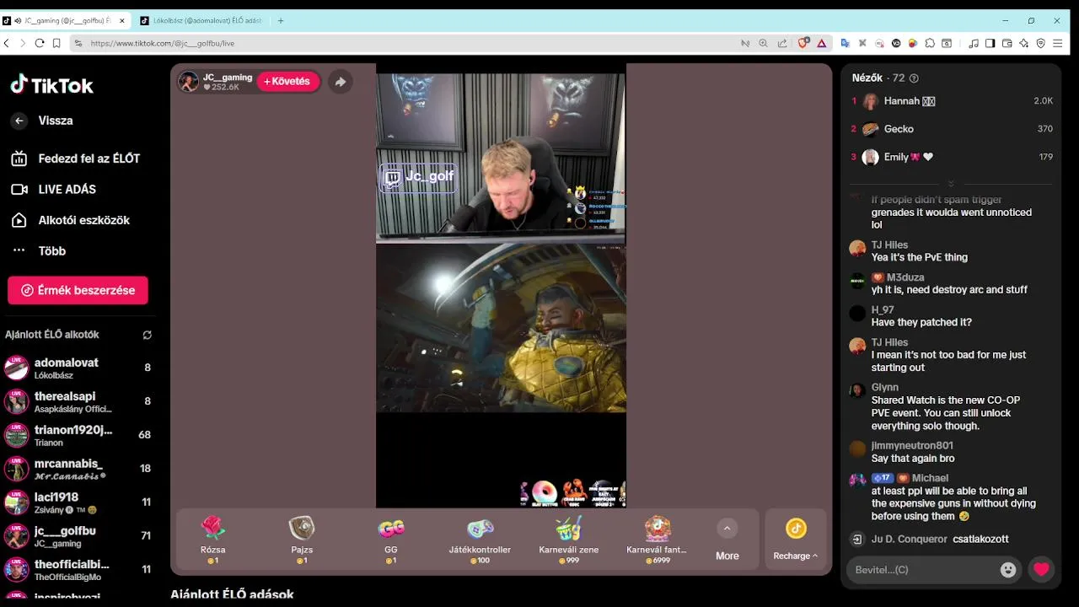The height and width of the screenshot is (607, 1079).
Task: Go back with the Vissza arrow
Action: [x=19, y=121]
